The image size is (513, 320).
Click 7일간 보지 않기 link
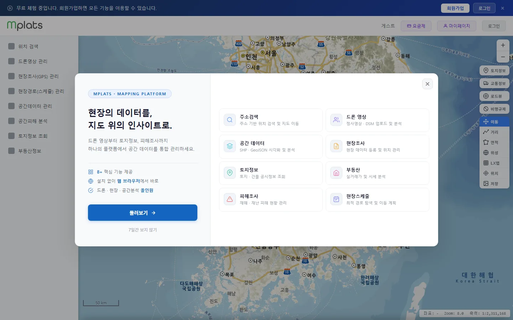[142, 230]
